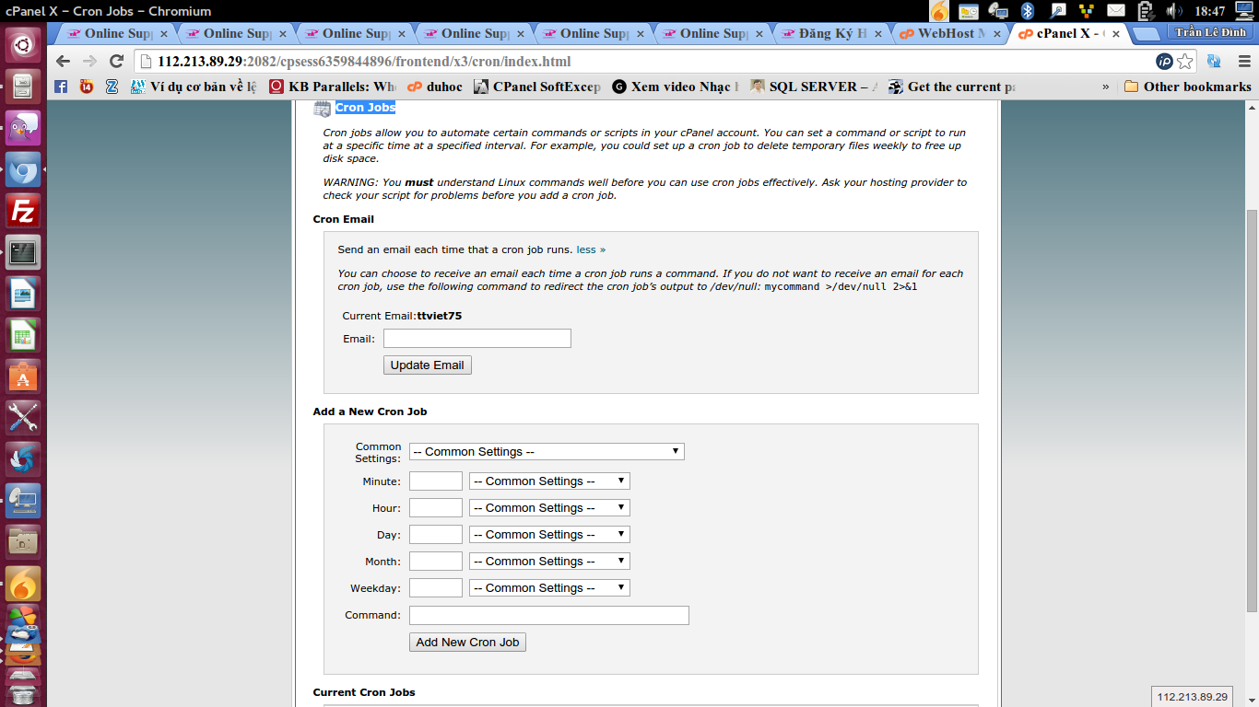
Task: Open the red 14 bookmark icon
Action: click(87, 87)
